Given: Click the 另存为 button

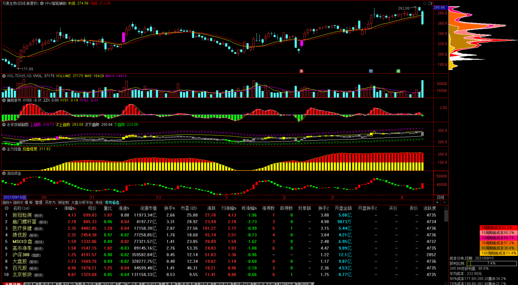Looking at the screenshot, I should [x=50, y=203].
